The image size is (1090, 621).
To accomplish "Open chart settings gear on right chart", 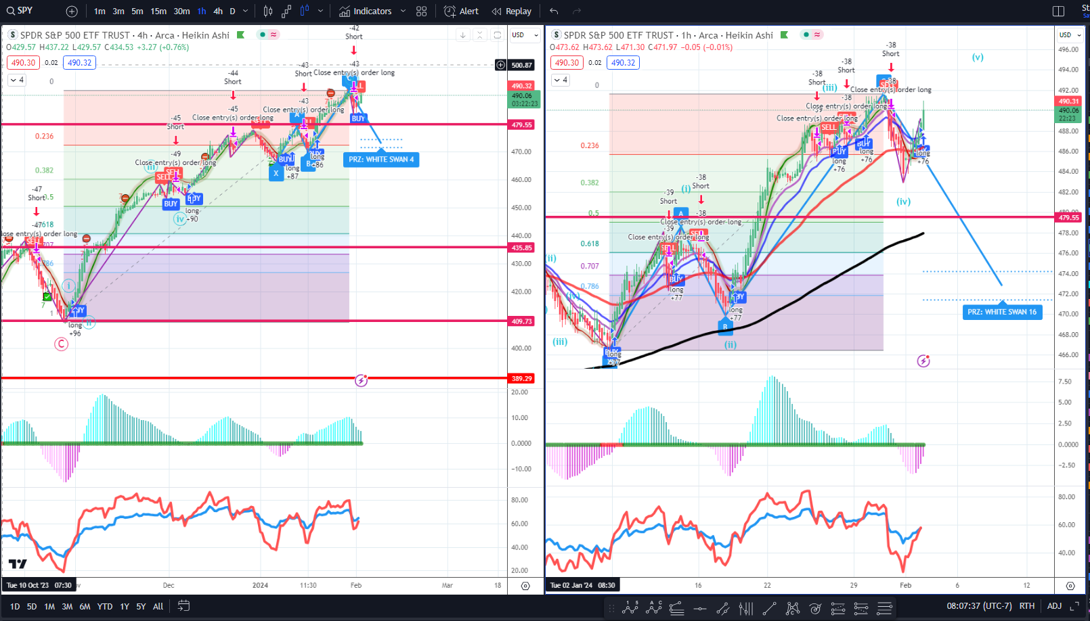I will click(1070, 586).
